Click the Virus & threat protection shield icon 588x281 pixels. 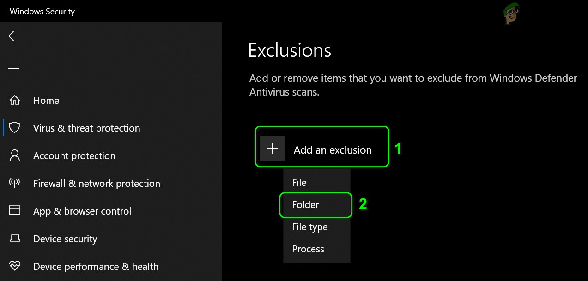click(x=15, y=128)
